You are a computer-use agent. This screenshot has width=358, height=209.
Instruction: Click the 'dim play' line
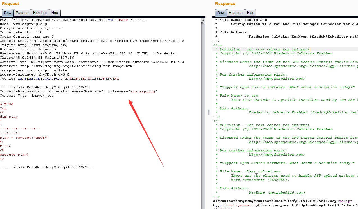click(x=9, y=117)
